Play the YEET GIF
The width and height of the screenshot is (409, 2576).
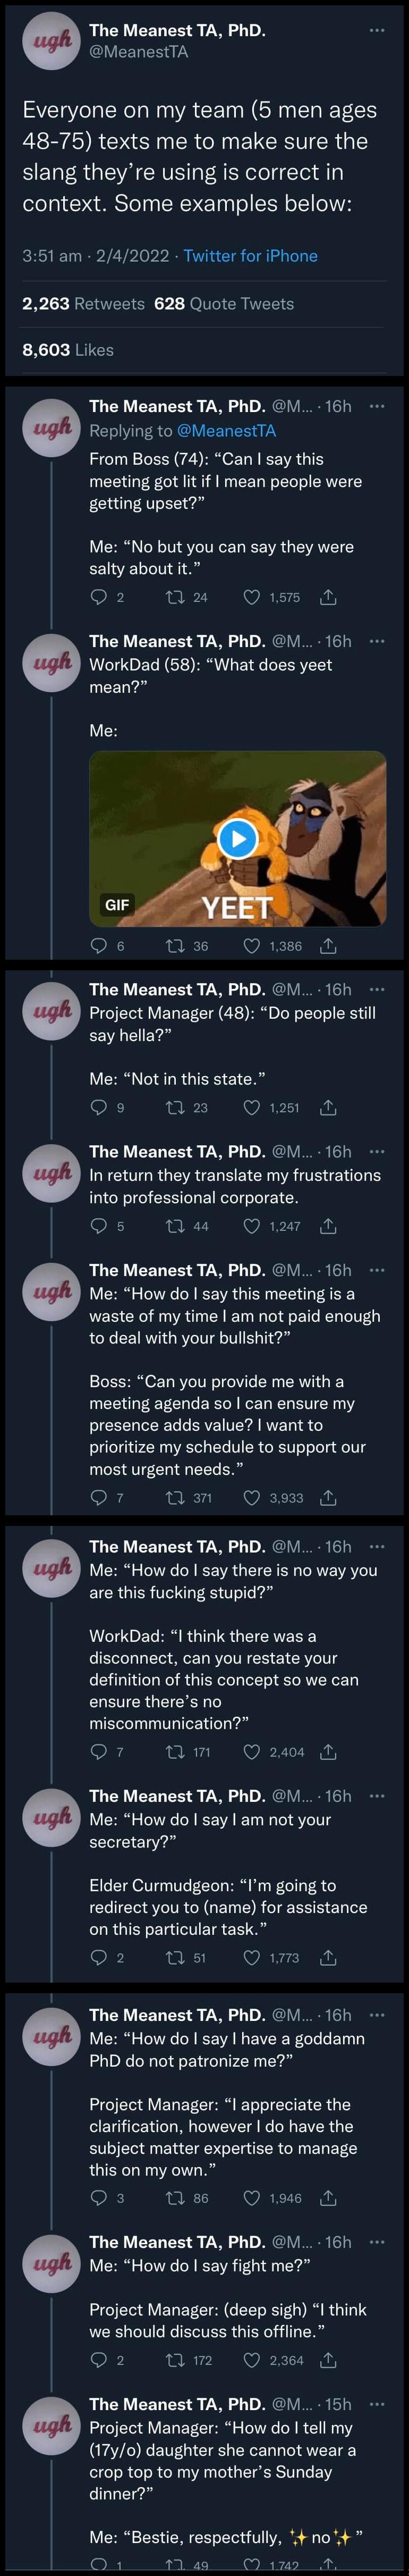[238, 838]
